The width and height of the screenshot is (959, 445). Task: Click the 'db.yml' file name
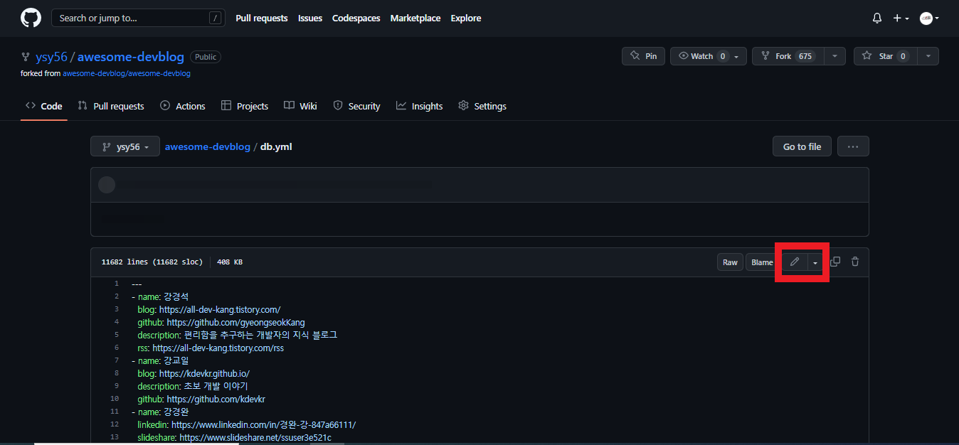tap(276, 146)
